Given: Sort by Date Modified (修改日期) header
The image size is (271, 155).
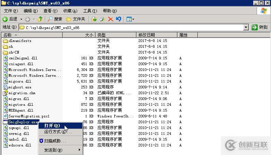Looking at the screenshot, I should [157, 35].
